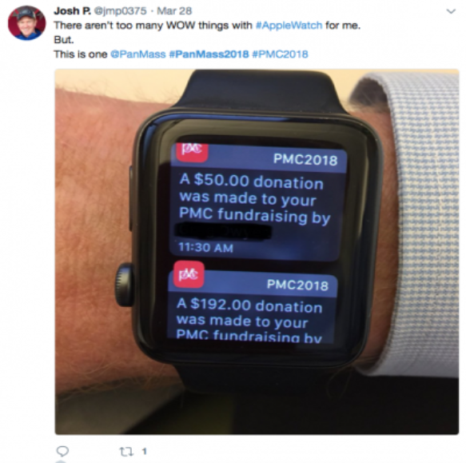Open the #AppleWatch hashtag link
Image resolution: width=466 pixels, height=463 pixels.
coord(289,26)
